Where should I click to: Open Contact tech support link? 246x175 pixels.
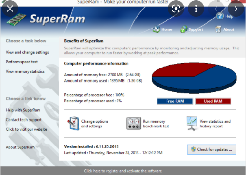(x=24, y=120)
